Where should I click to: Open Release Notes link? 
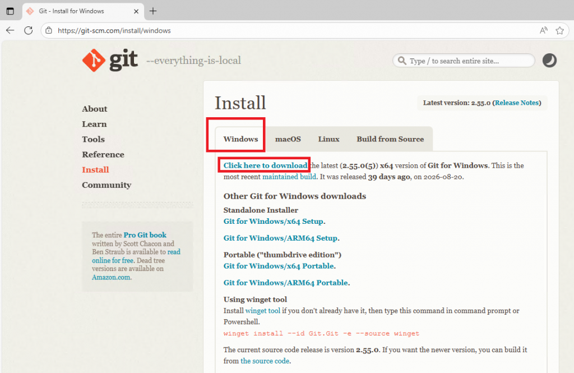point(517,103)
